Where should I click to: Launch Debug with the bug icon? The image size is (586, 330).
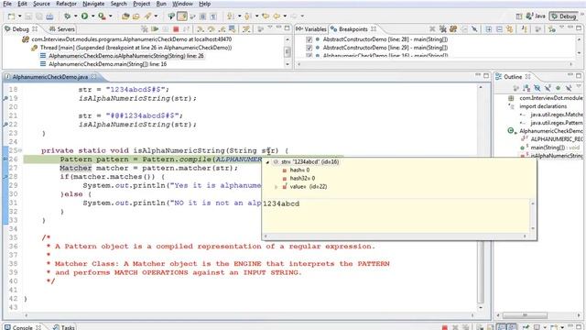pos(68,16)
